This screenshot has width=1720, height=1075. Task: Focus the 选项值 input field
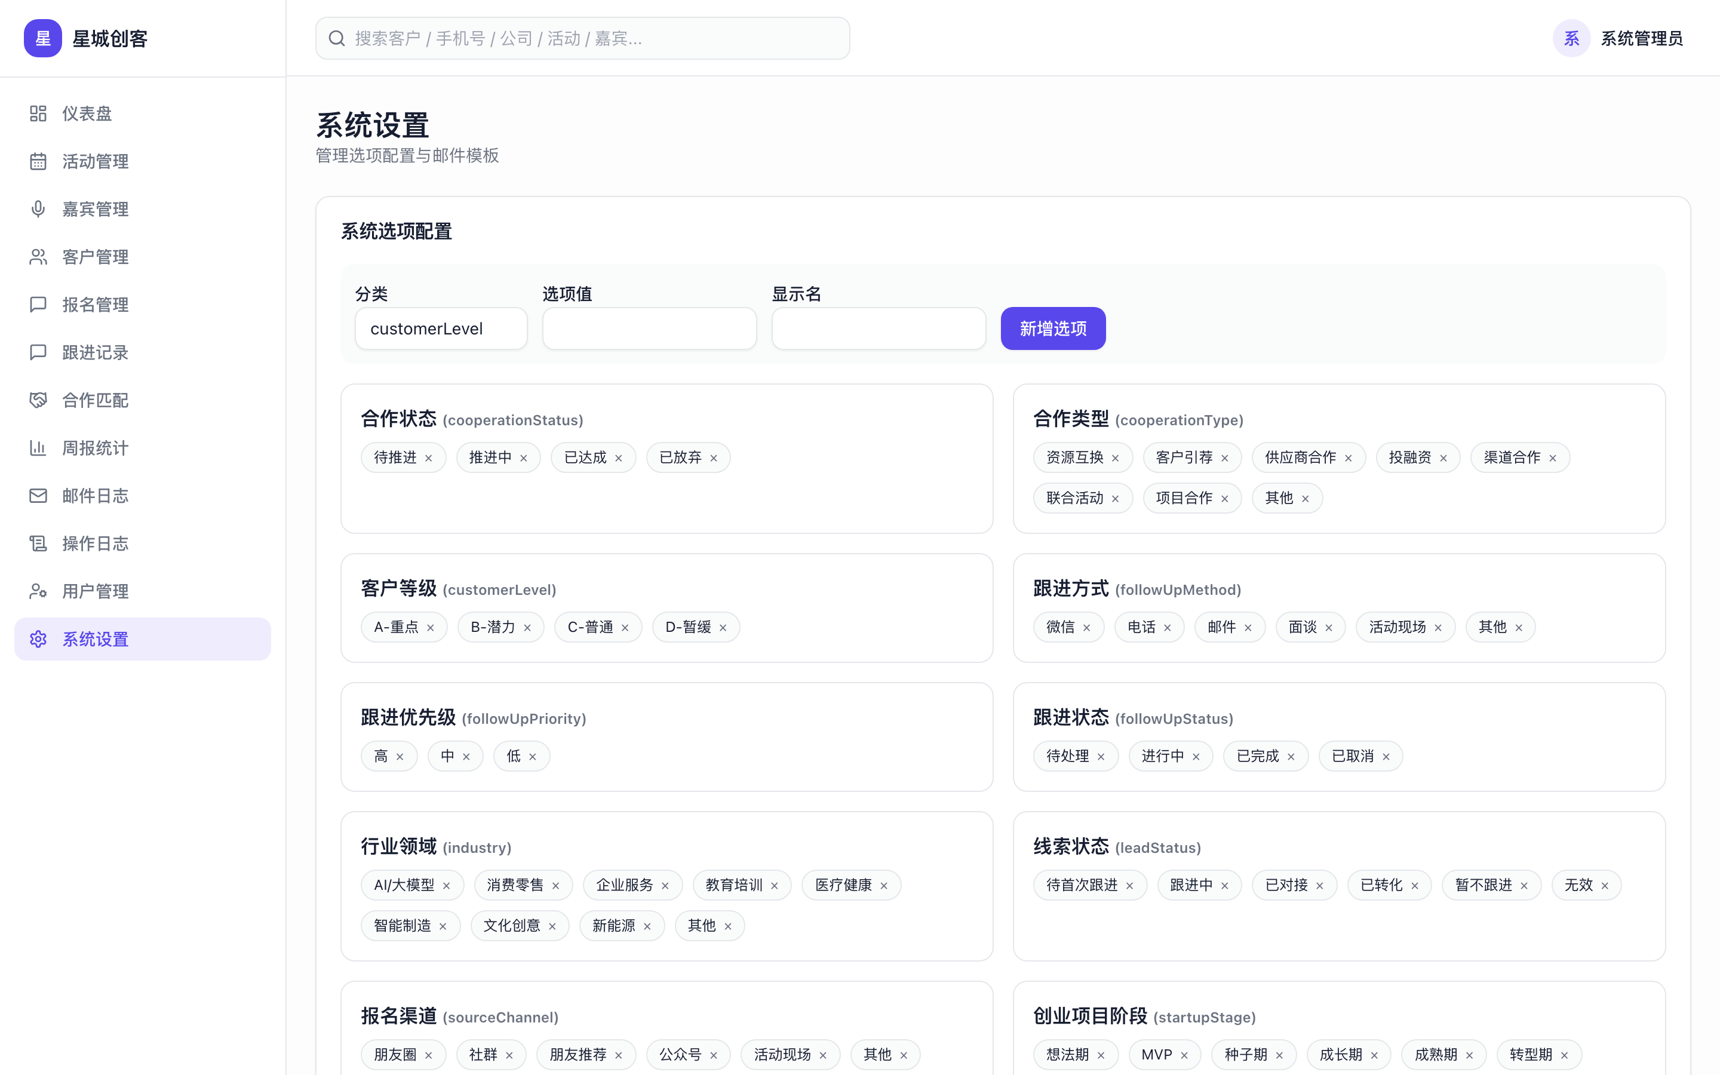pyautogui.click(x=649, y=328)
